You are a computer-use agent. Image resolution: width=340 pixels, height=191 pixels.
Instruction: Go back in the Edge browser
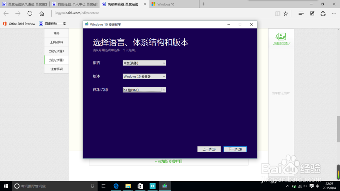pyautogui.click(x=6, y=14)
